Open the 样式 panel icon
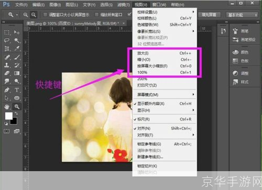This screenshot has width=262, height=190. click(x=235, y=82)
